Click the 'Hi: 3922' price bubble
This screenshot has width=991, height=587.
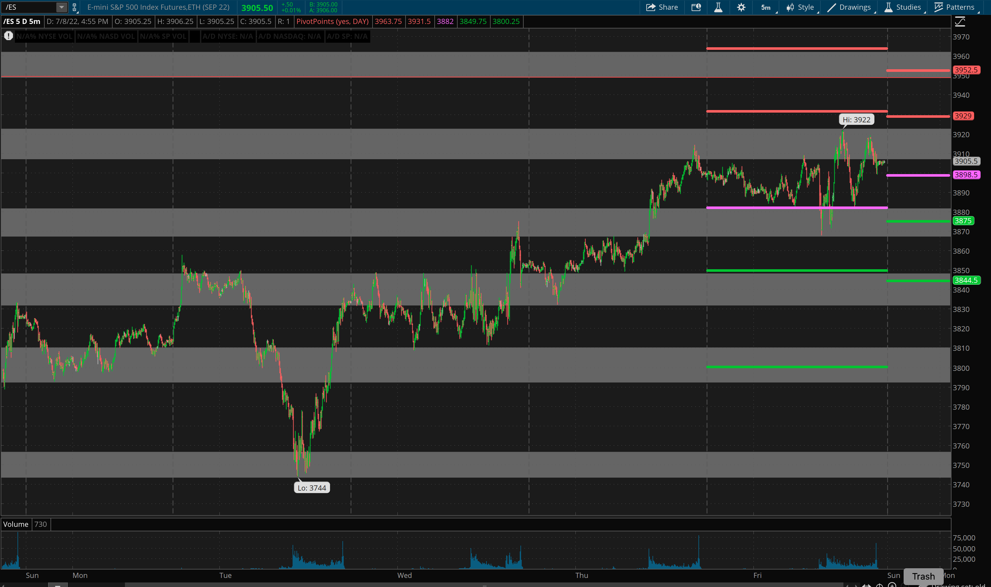[856, 119]
